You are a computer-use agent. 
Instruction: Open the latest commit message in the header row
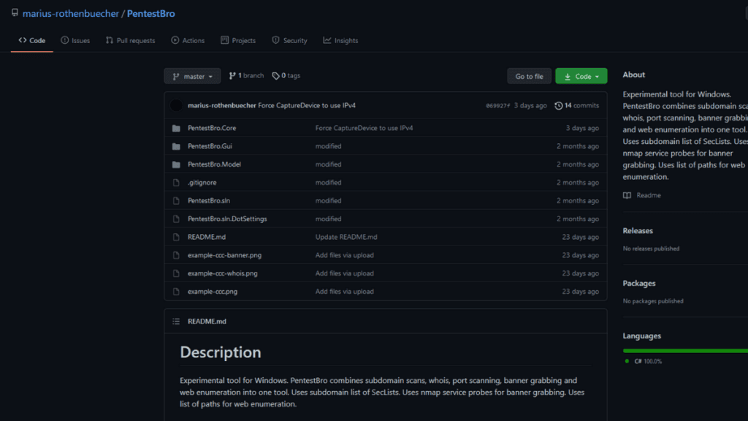tap(307, 105)
